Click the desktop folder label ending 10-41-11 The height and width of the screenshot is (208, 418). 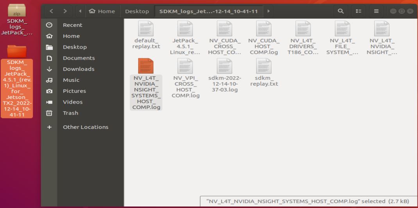tap(17, 88)
